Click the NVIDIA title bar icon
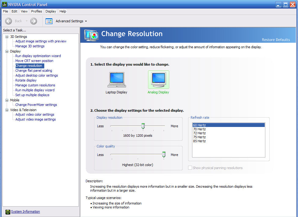Image resolution: width=298 pixels, height=217 pixels. [5, 4]
